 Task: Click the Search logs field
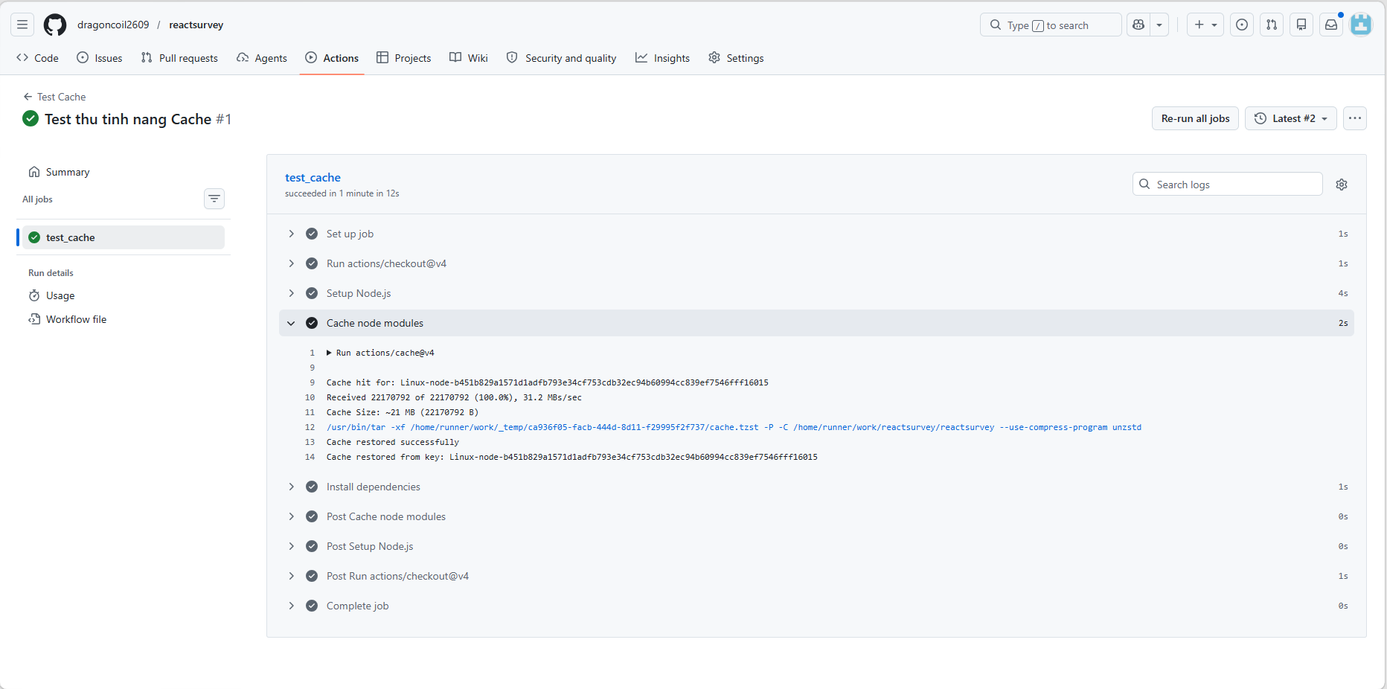coord(1228,184)
